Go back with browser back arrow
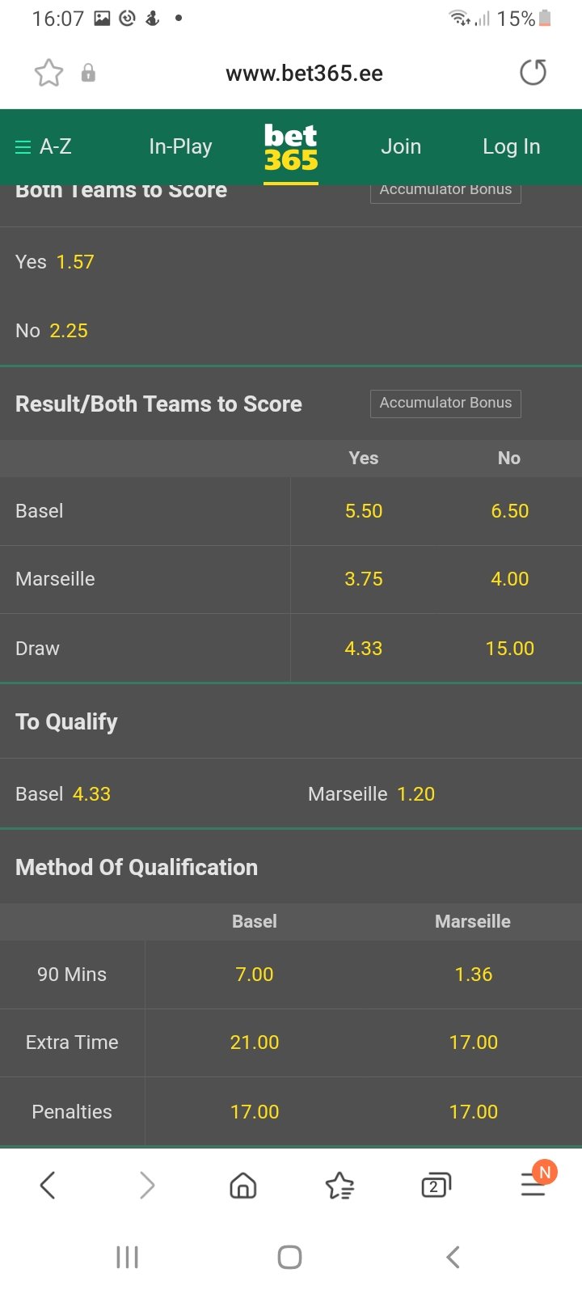Screen dimensions: 582x1294 pos(48,1186)
